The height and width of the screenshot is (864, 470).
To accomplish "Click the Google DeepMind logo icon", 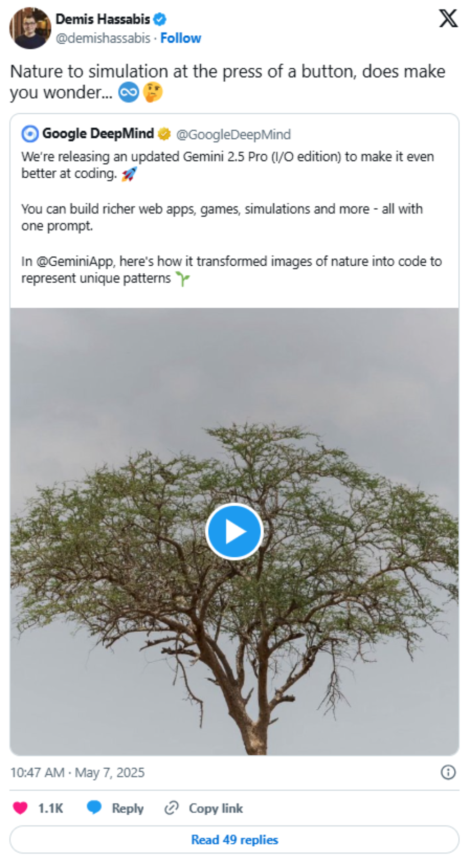I will (x=30, y=134).
